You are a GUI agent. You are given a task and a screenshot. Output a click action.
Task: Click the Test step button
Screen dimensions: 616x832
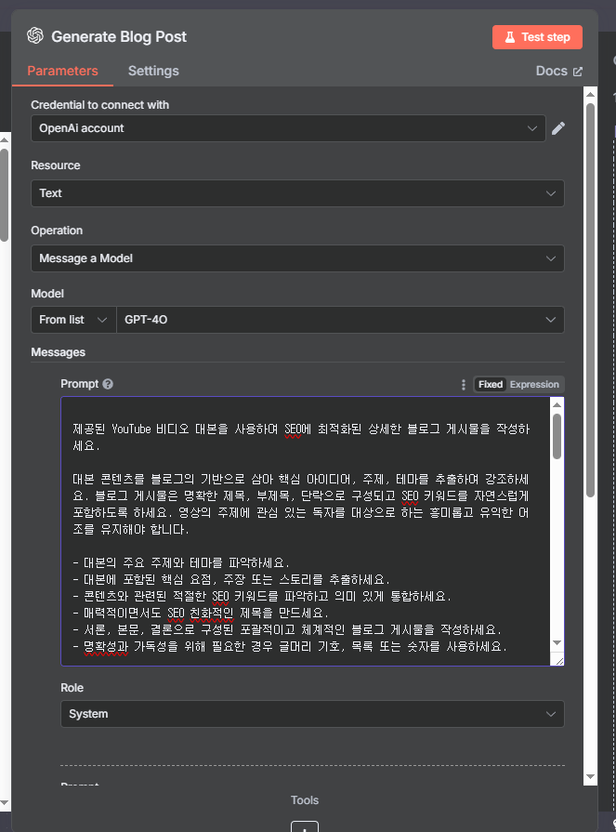(537, 37)
